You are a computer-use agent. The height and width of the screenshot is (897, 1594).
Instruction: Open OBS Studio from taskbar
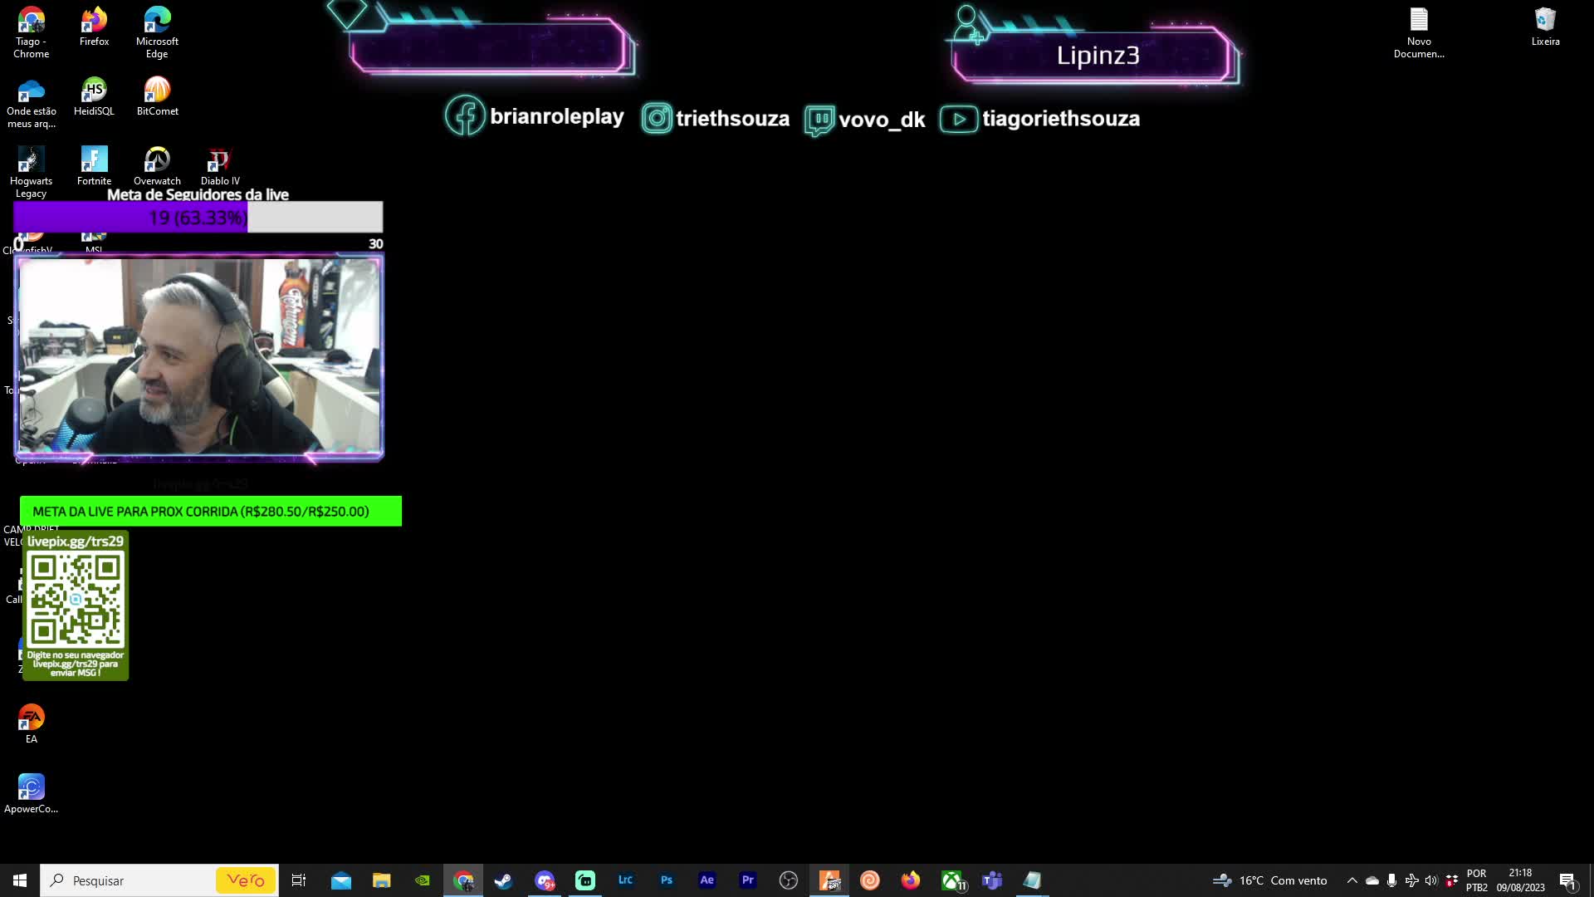coord(789,880)
